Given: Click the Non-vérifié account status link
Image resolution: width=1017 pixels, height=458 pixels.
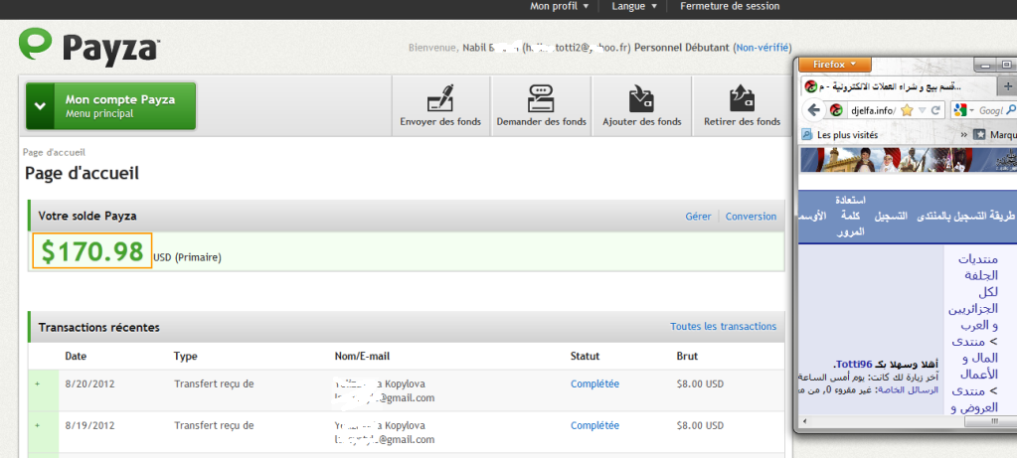Looking at the screenshot, I should (x=763, y=48).
